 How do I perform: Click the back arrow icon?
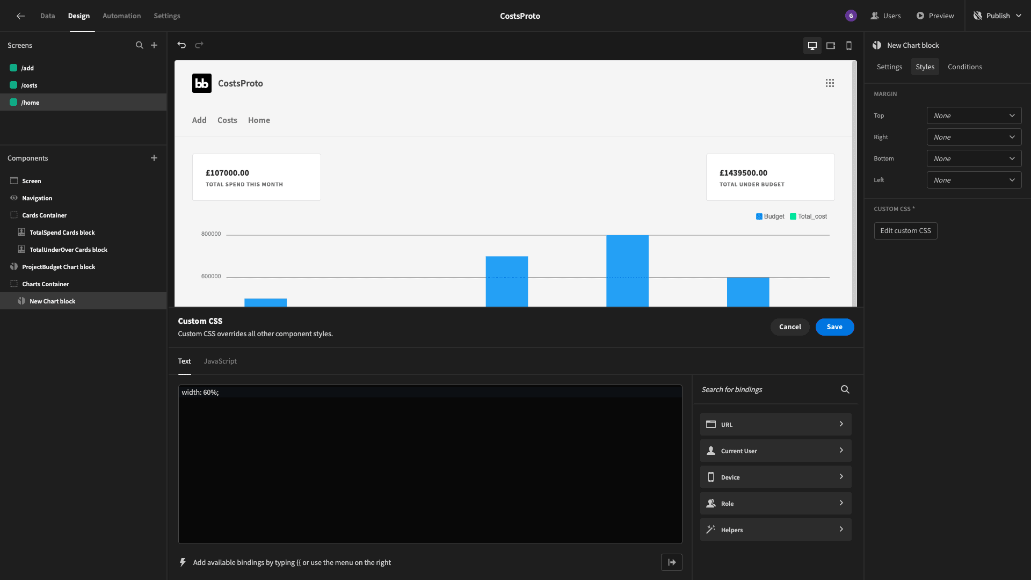click(x=20, y=16)
